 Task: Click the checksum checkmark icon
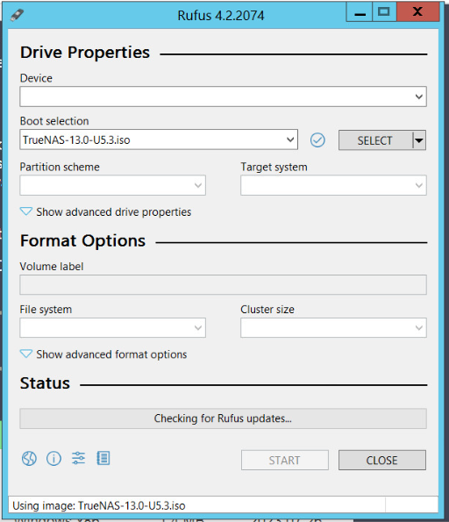[317, 140]
